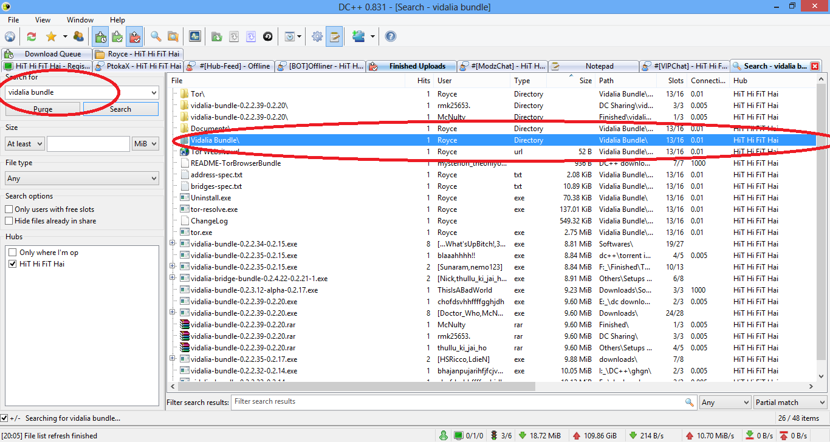Click the Search button

(120, 109)
